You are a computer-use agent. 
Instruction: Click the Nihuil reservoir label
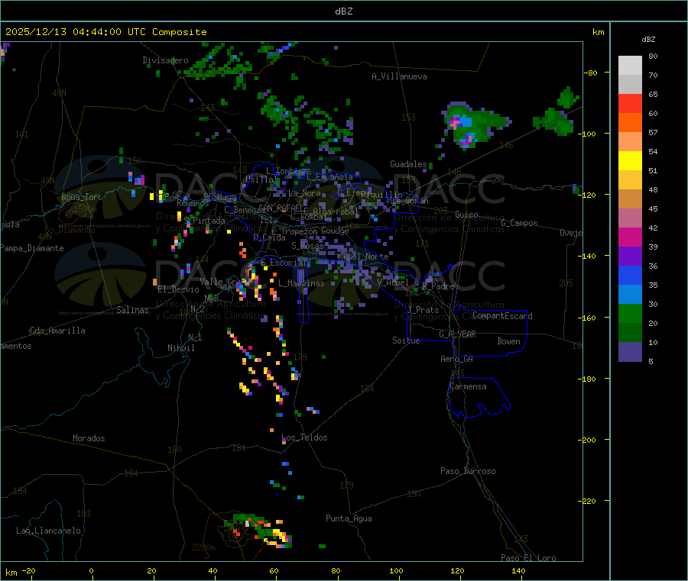click(181, 348)
